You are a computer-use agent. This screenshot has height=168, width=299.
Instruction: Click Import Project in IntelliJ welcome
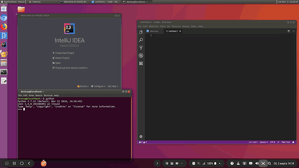(61, 58)
